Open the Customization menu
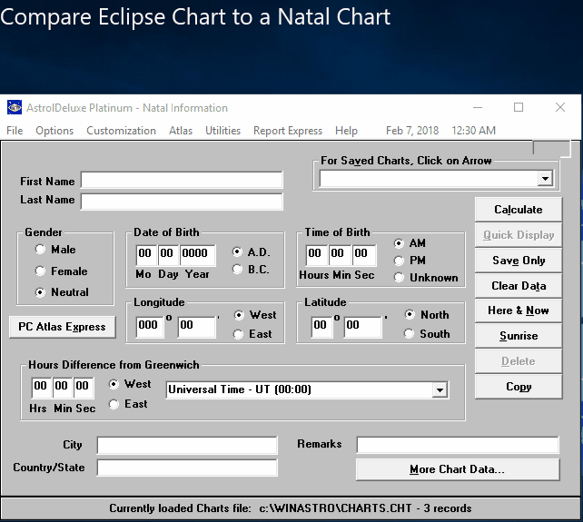The image size is (583, 522). (x=121, y=131)
